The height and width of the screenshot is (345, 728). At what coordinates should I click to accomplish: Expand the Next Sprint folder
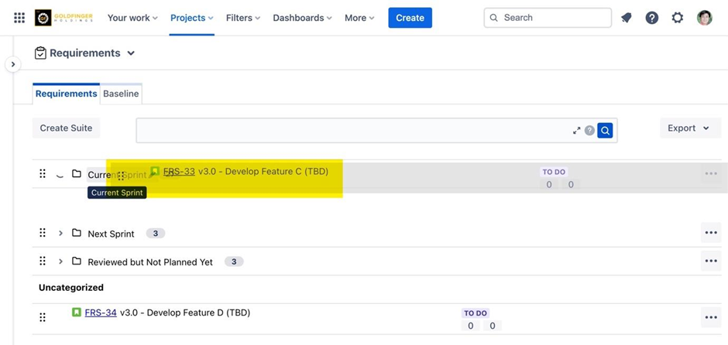(x=60, y=234)
